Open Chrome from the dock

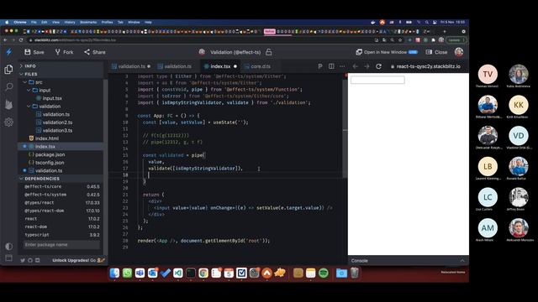203,273
